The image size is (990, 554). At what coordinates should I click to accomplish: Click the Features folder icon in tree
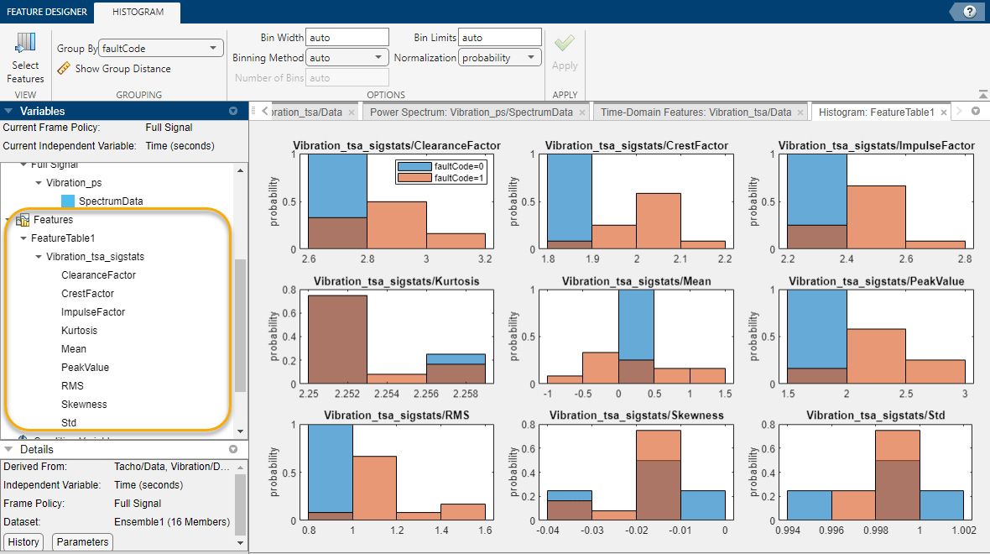click(22, 220)
